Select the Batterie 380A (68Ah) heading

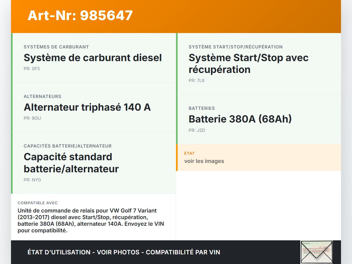(240, 119)
